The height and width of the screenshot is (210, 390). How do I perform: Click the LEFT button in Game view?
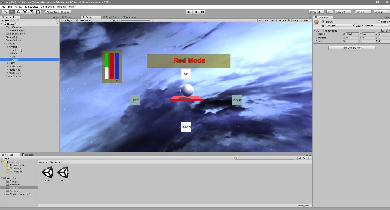coord(135,100)
